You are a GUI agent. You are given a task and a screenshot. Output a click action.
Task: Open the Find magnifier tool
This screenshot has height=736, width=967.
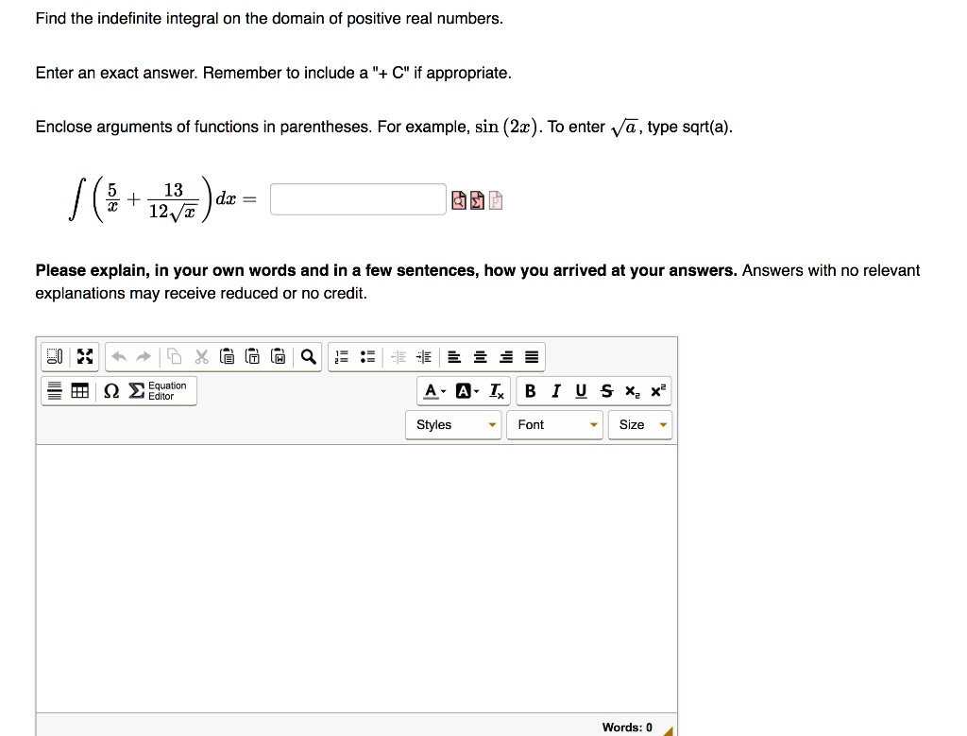(309, 356)
